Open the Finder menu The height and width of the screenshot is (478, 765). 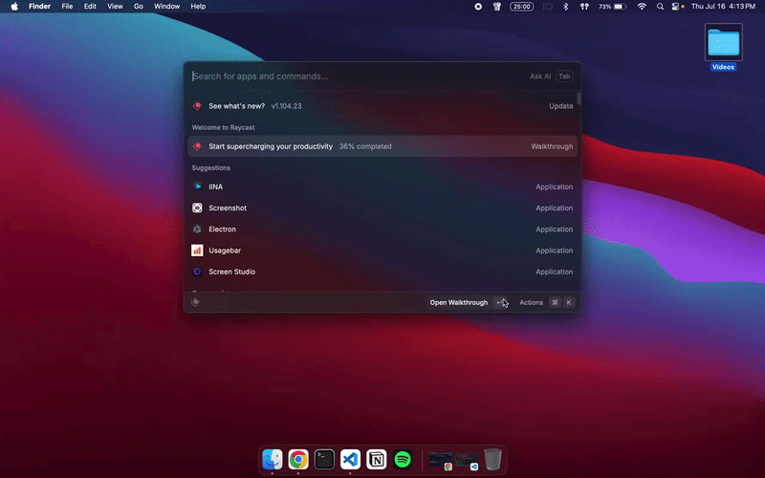pyautogui.click(x=39, y=7)
